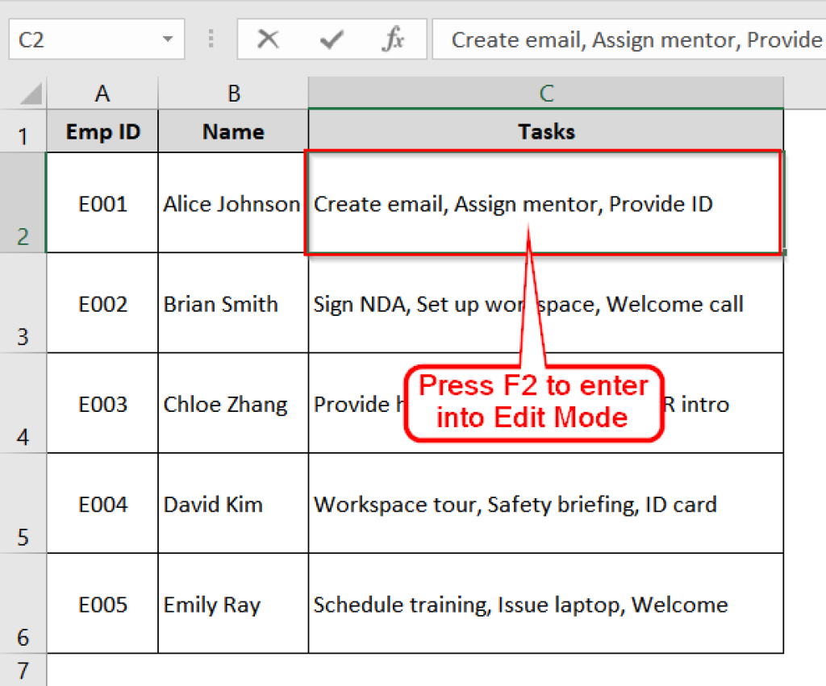This screenshot has width=826, height=686.
Task: Click the Insert Function (fx) icon
Action: [394, 39]
